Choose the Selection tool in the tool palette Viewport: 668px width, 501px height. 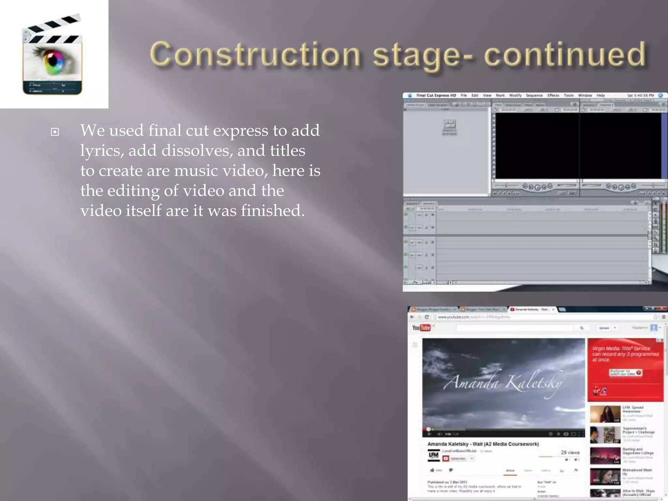click(655, 204)
